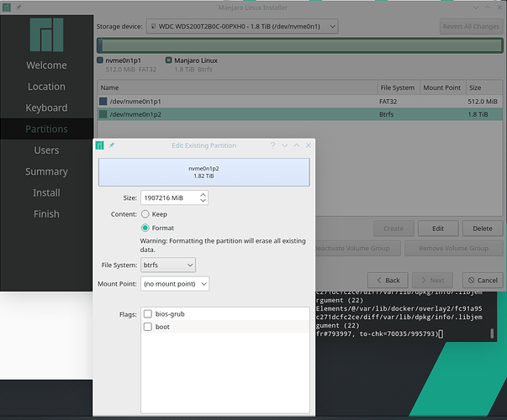
Task: Click the Back button
Action: pyautogui.click(x=388, y=280)
